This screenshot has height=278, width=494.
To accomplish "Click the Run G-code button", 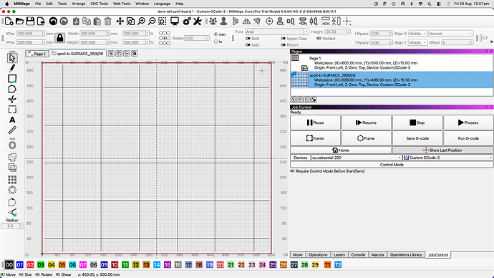I will point(468,138).
